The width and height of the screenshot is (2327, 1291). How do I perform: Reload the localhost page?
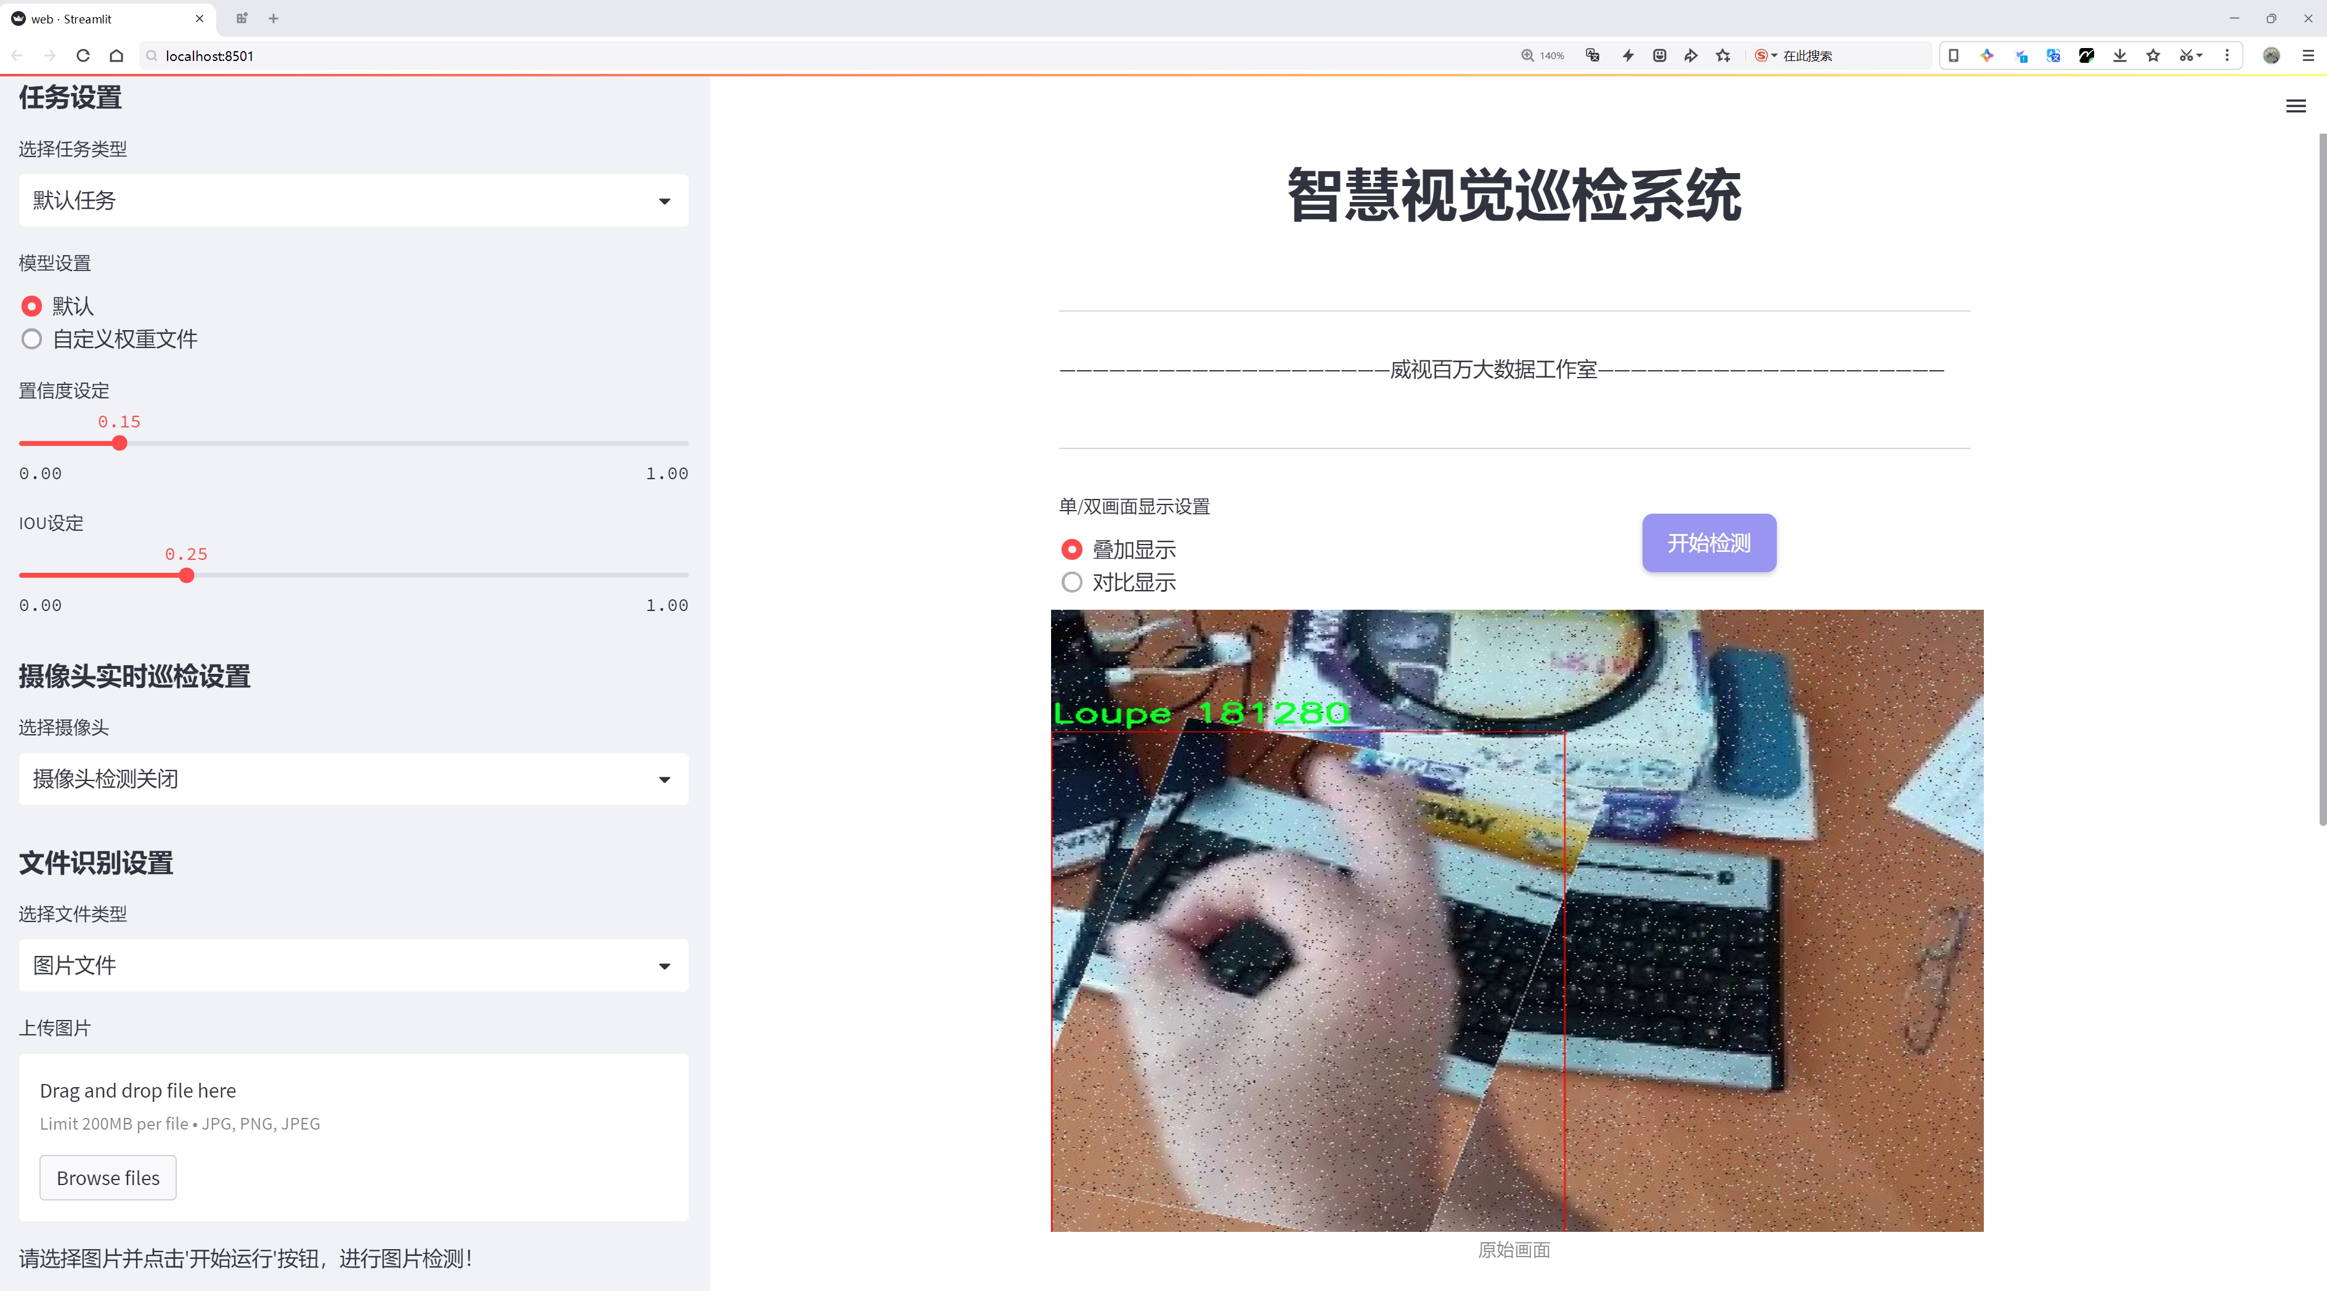83,56
